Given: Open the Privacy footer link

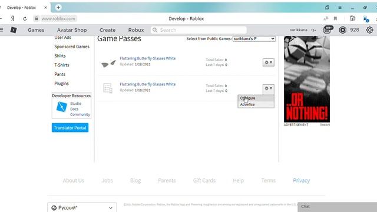Looking at the screenshot, I should [301, 181].
